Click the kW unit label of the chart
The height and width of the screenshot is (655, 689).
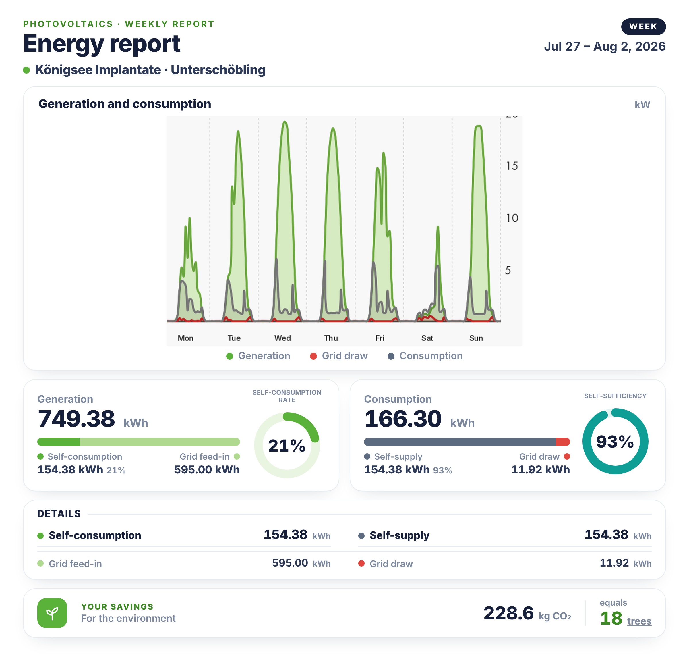click(x=642, y=104)
